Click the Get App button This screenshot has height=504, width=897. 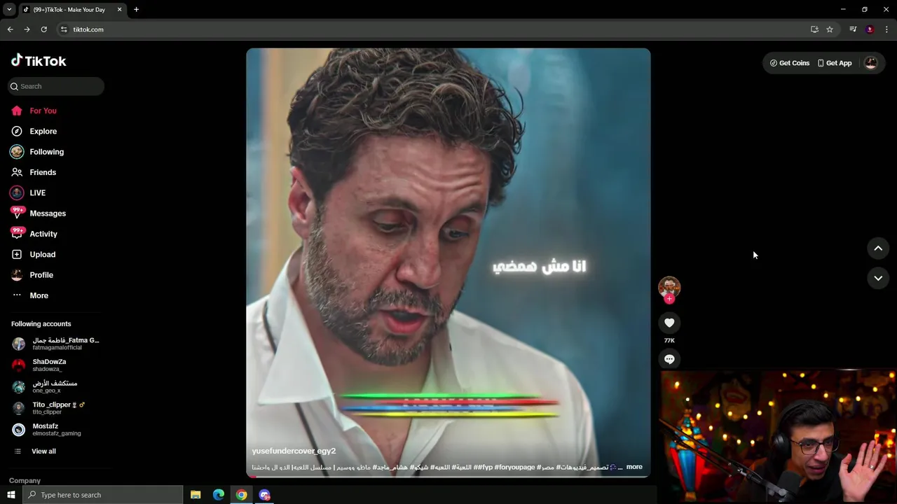[835, 63]
